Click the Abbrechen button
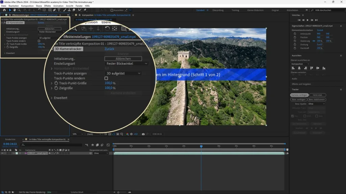Image resolution: width=346 pixels, height=194 pixels. [49, 29]
